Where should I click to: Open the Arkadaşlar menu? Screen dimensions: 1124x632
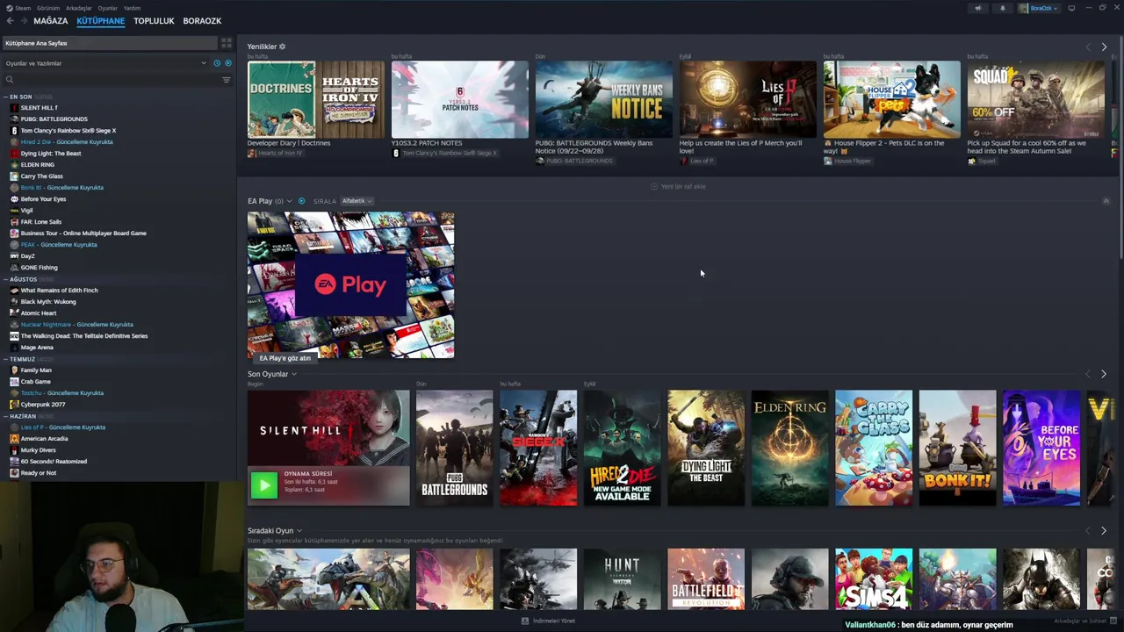[x=79, y=8]
